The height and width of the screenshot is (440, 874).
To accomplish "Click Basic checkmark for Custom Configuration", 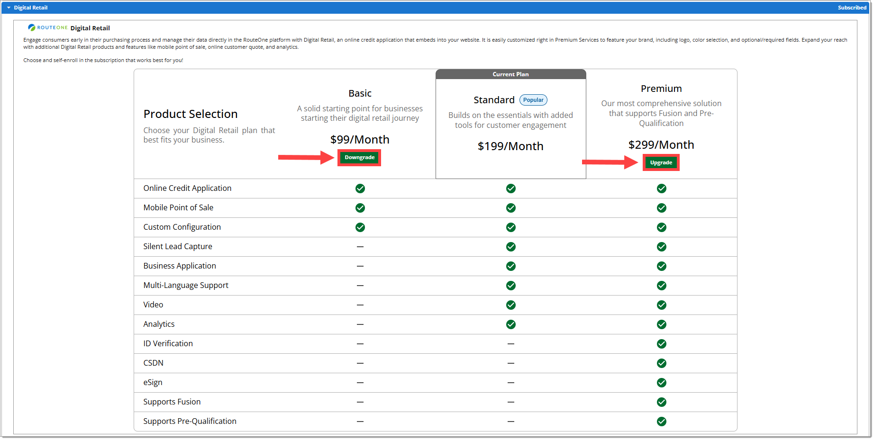I will tap(360, 227).
